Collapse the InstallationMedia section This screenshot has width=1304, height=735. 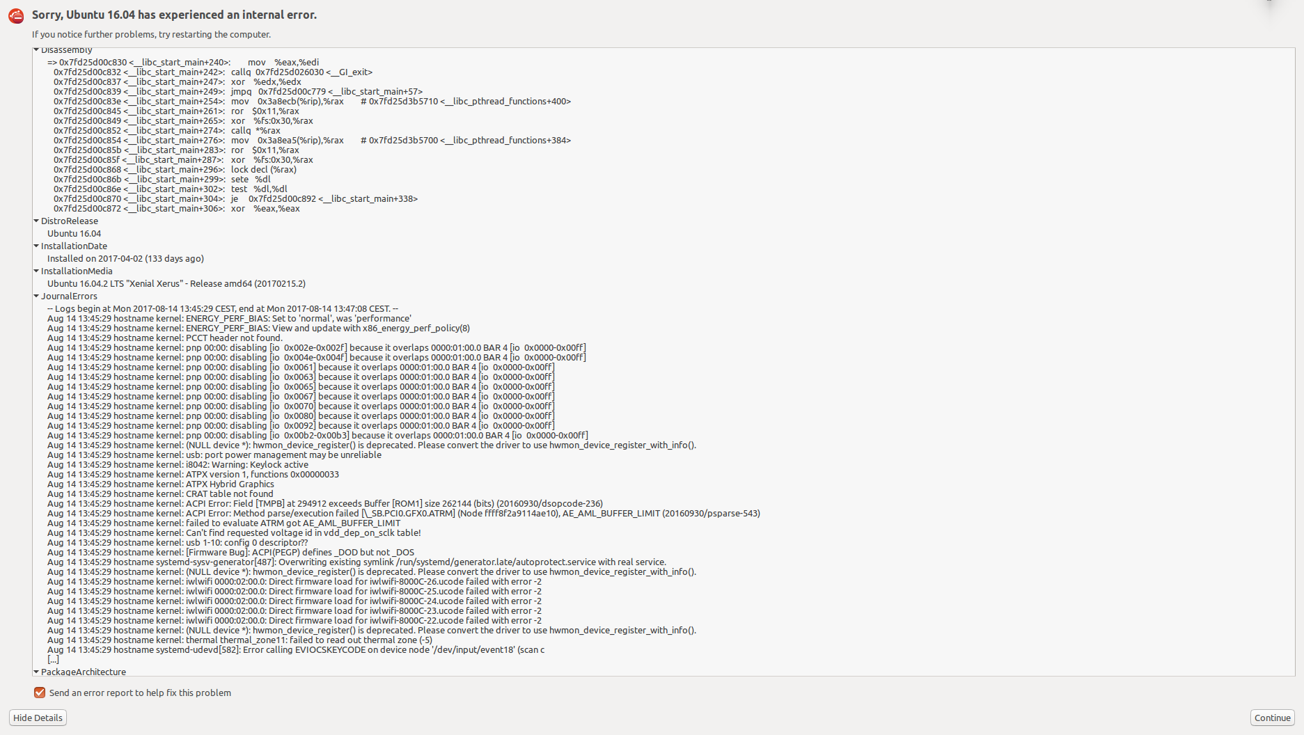[36, 271]
